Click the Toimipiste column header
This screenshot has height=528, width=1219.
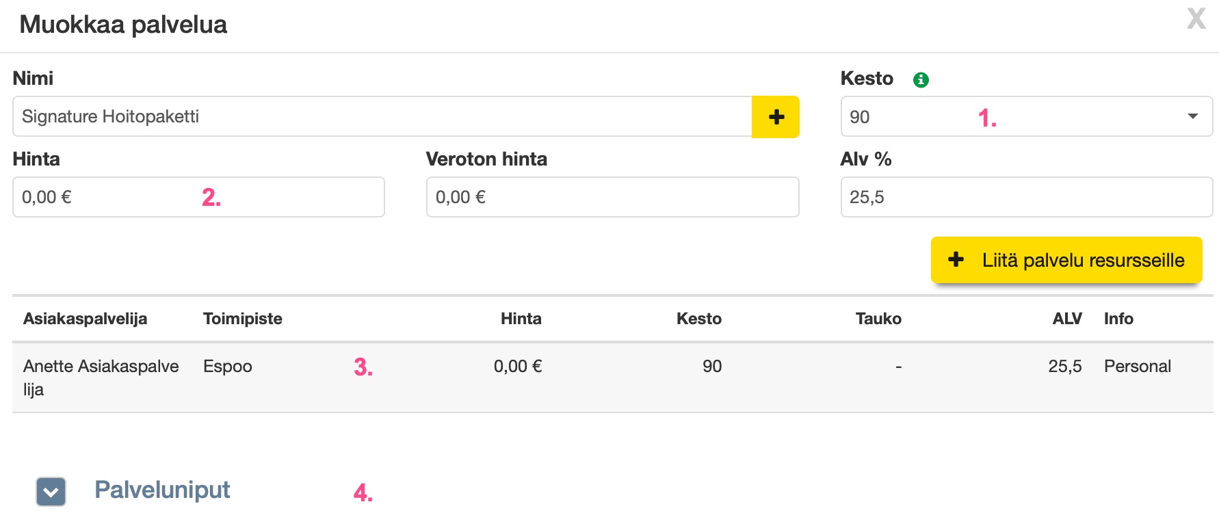point(243,319)
